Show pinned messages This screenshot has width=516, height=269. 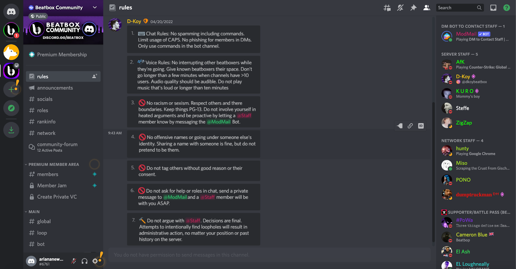pyautogui.click(x=413, y=8)
